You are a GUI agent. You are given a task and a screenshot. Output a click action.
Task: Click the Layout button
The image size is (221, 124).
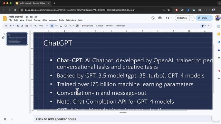[x=99, y=26]
